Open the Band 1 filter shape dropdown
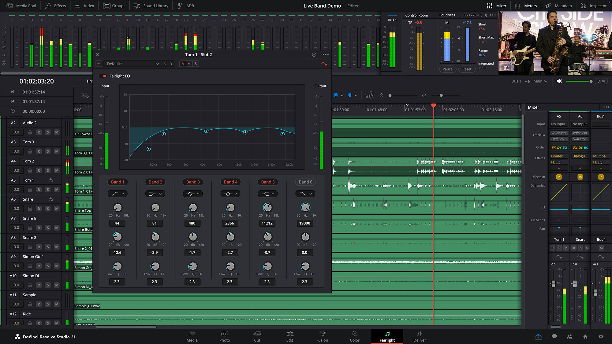This screenshot has width=612, height=344. tap(118, 194)
